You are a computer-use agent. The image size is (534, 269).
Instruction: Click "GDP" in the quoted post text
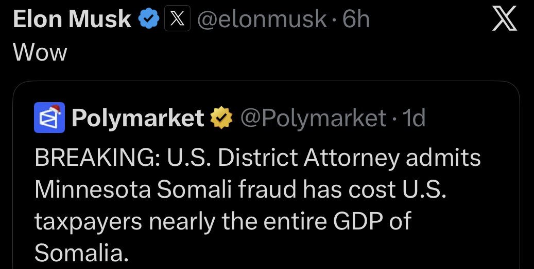point(355,221)
